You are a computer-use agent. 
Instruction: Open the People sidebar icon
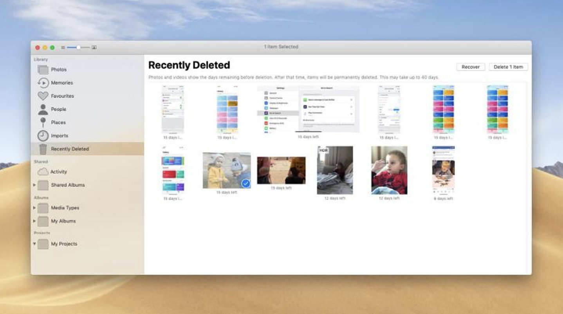43,109
